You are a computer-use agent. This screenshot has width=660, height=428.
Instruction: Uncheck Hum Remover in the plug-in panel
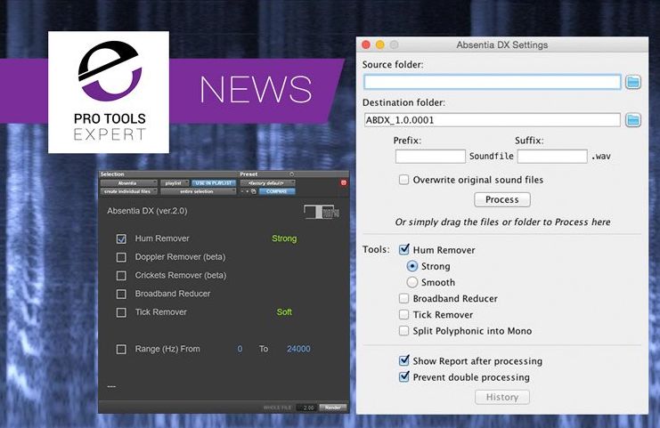click(121, 238)
